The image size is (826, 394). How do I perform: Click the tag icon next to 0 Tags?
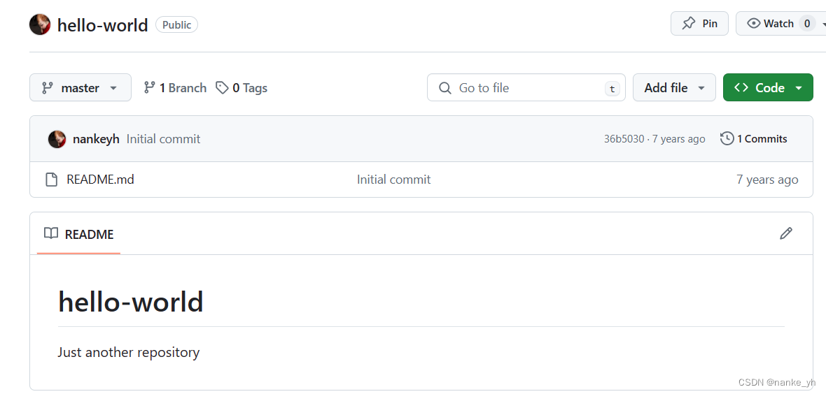(223, 88)
